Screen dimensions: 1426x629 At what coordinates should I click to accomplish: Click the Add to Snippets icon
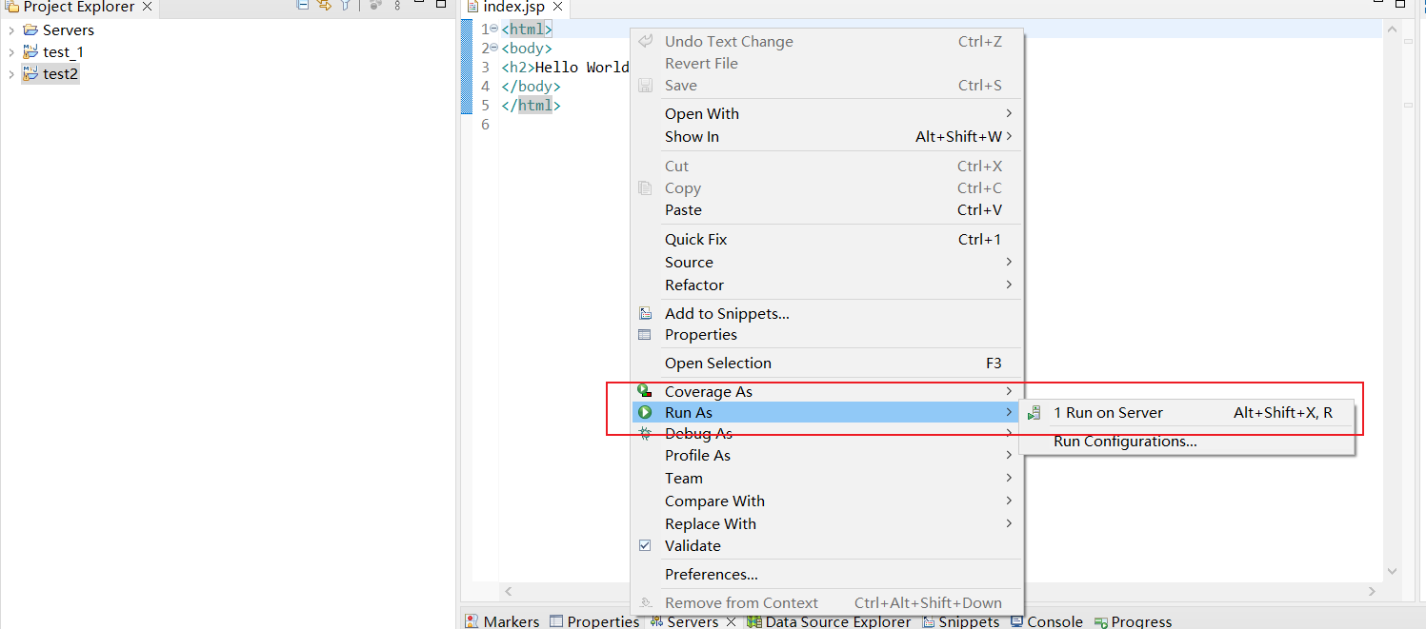pos(645,312)
